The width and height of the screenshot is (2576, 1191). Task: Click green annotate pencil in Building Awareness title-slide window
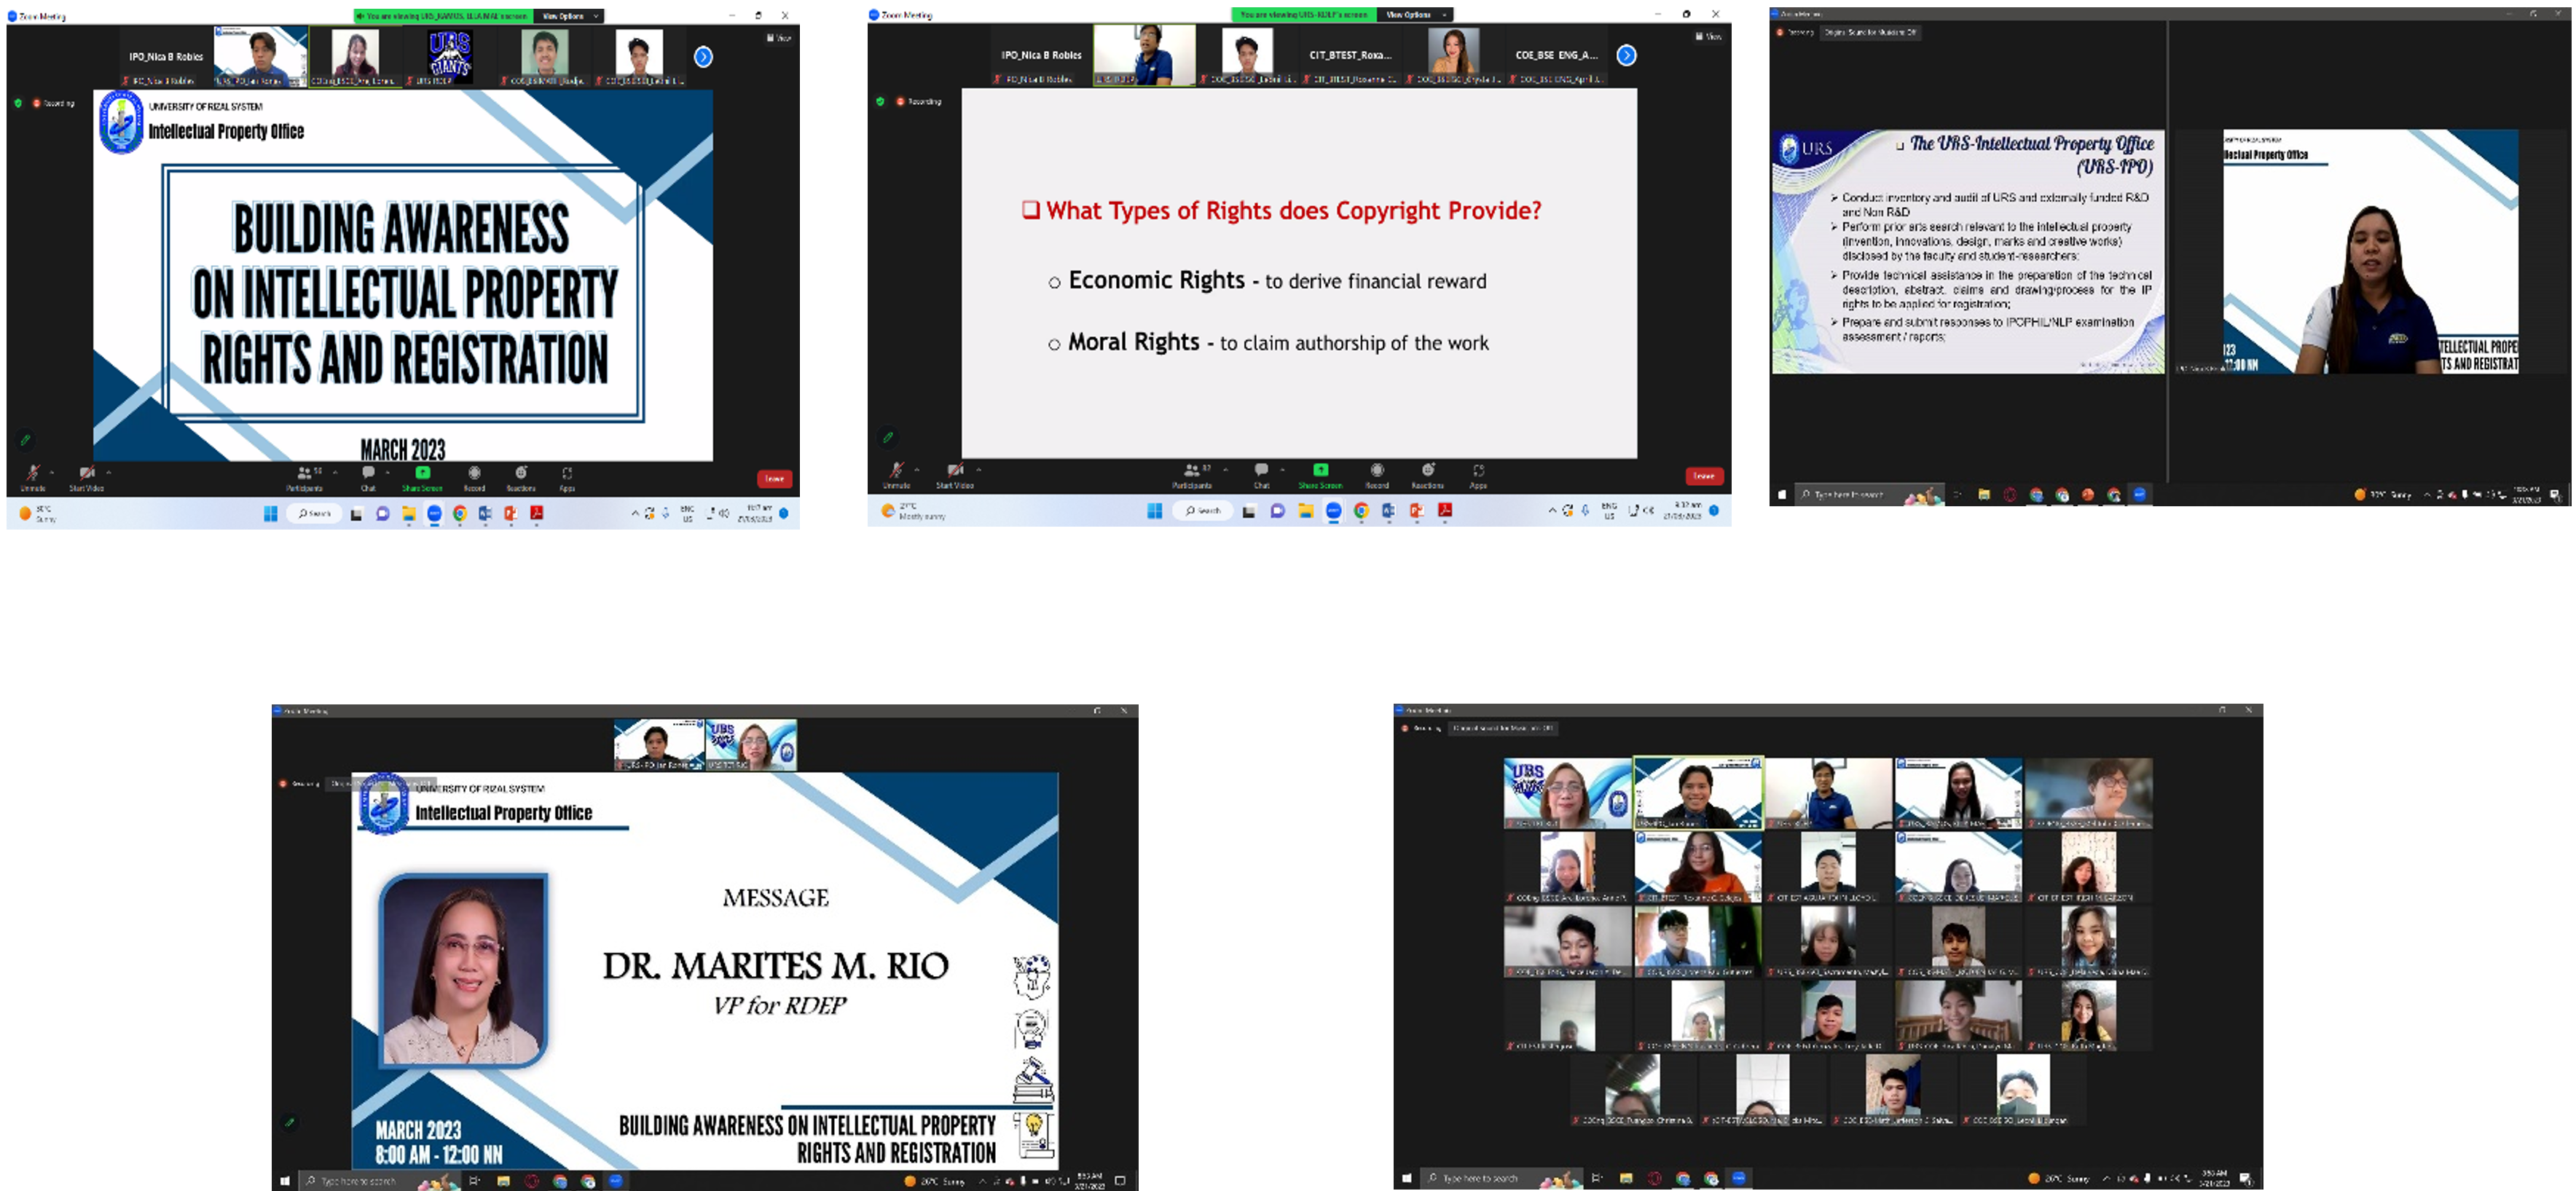tap(26, 439)
